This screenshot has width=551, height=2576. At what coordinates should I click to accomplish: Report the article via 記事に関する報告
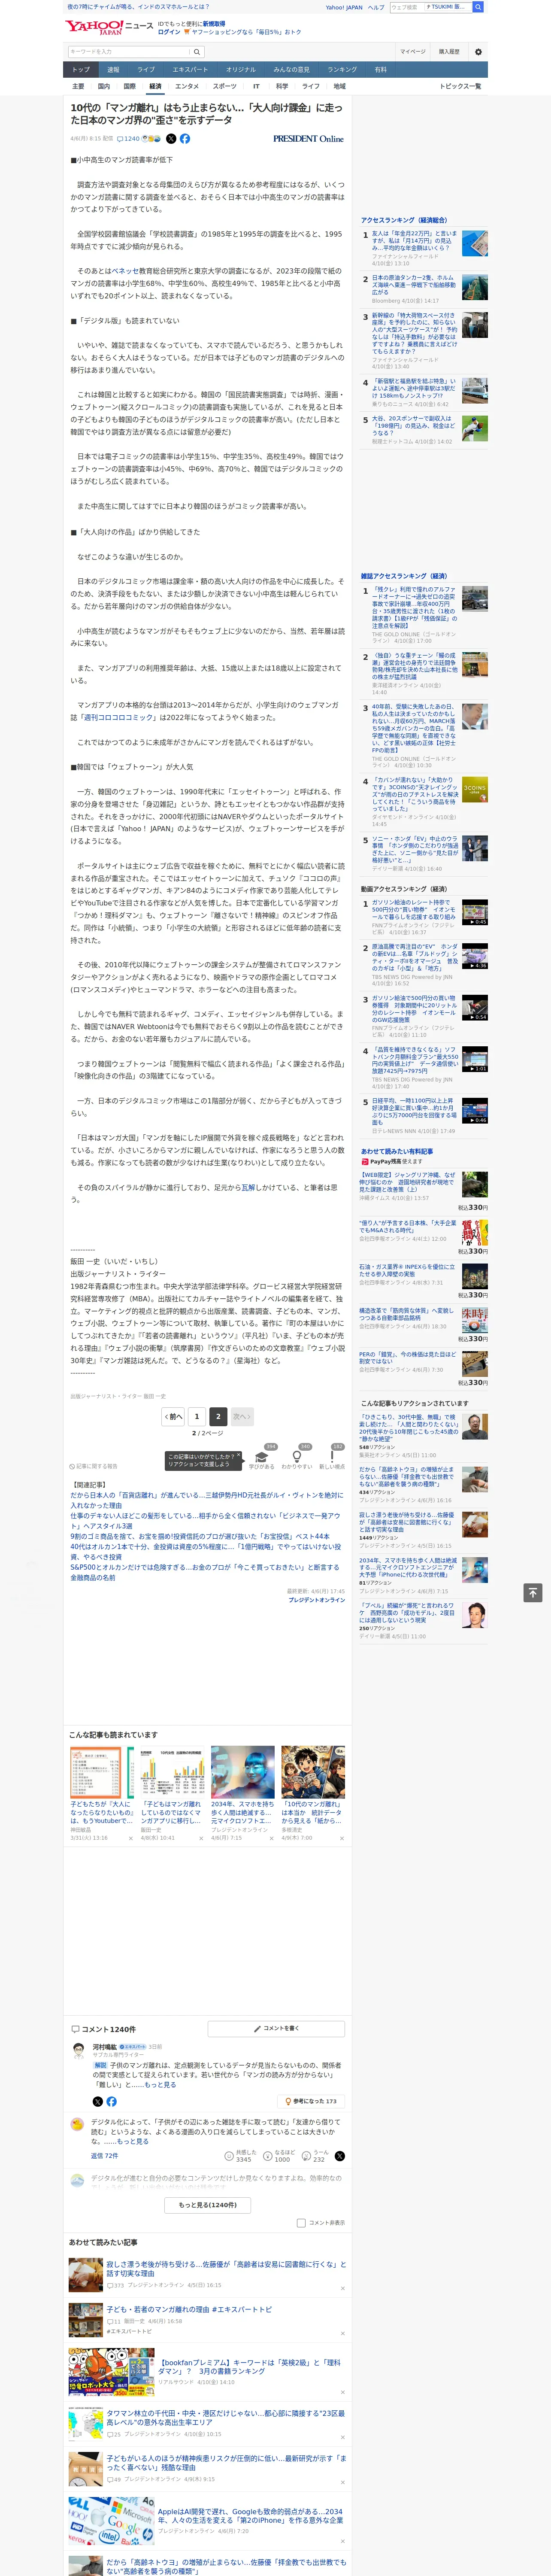click(x=94, y=1466)
